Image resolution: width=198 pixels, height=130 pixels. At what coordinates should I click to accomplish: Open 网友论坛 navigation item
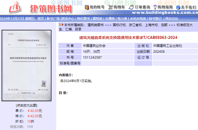[x=172, y=19]
